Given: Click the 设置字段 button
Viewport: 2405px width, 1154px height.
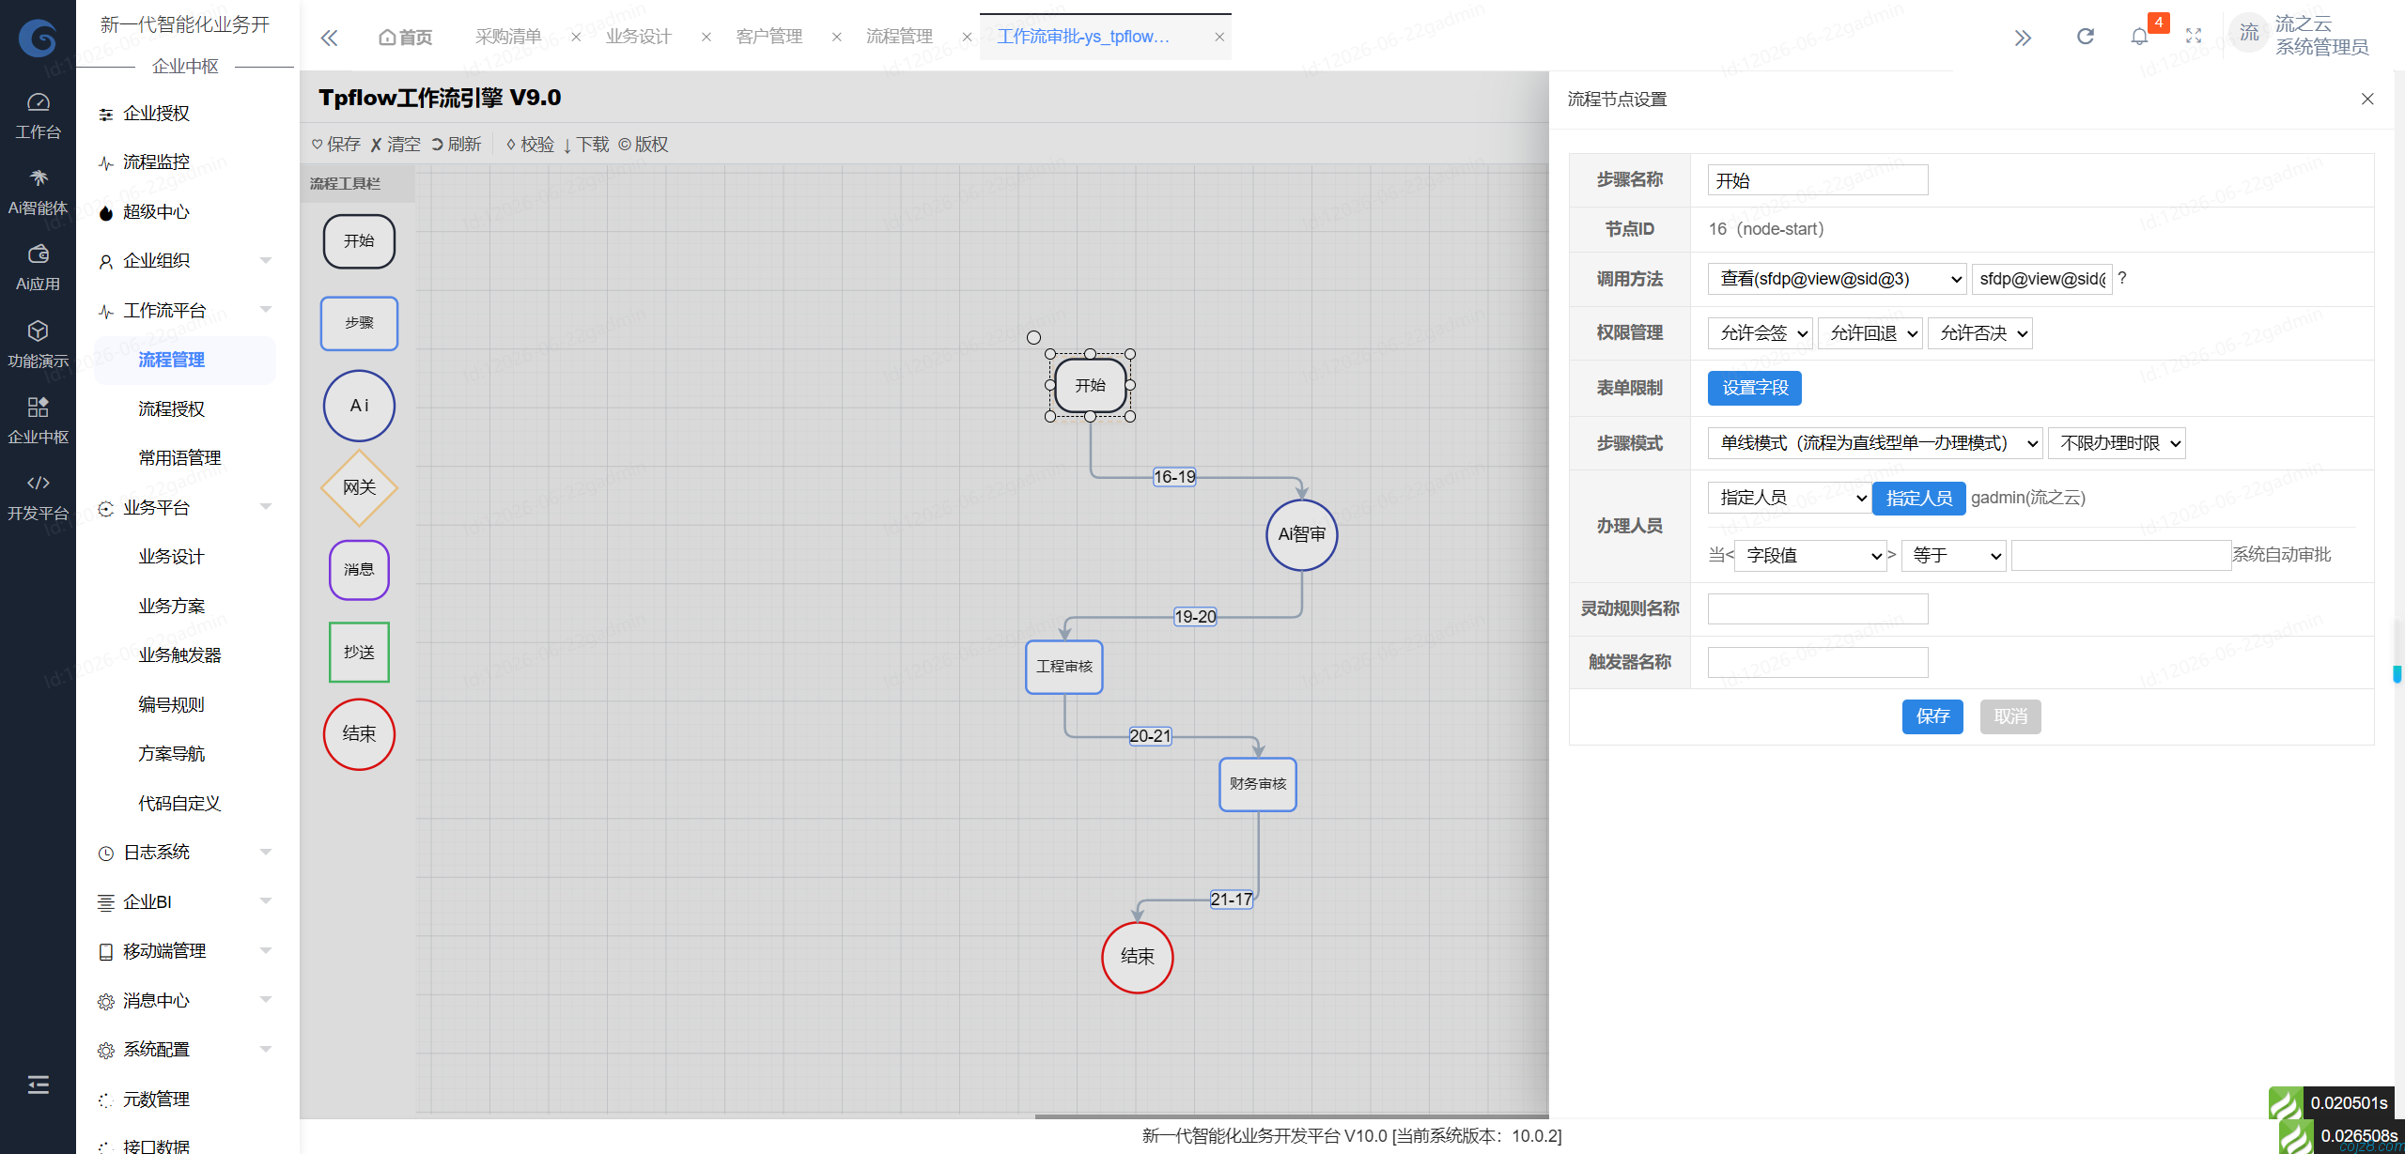Looking at the screenshot, I should tap(1755, 389).
